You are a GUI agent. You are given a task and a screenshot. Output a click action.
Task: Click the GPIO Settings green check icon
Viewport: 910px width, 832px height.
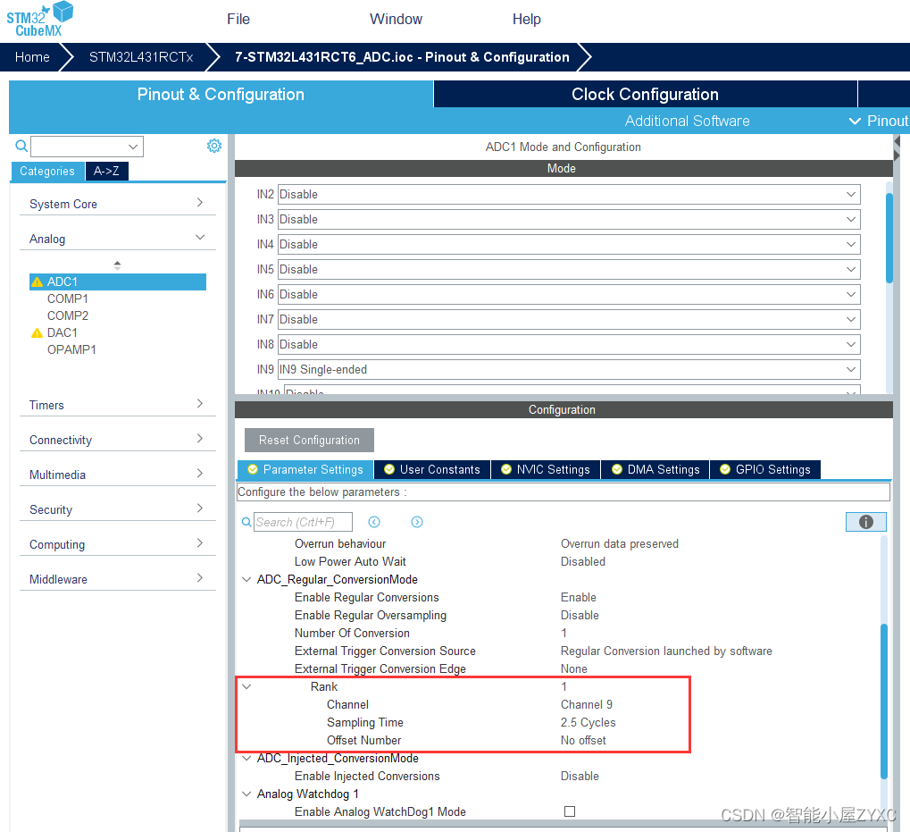pyautogui.click(x=725, y=469)
